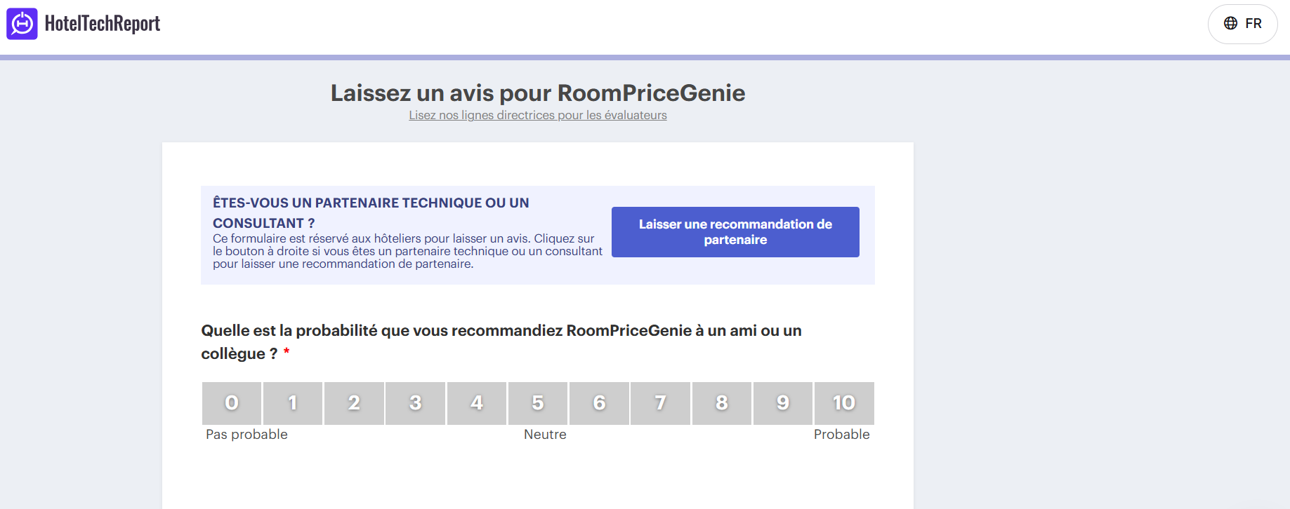Pick rating 4 on the scale
Image resolution: width=1290 pixels, height=509 pixels.
coord(477,403)
